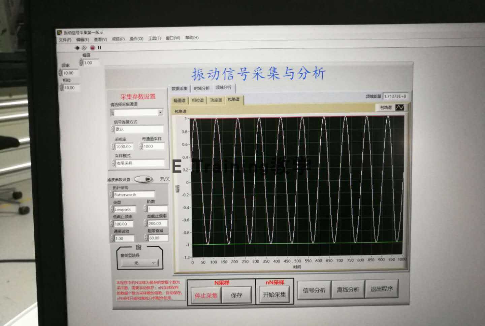The height and width of the screenshot is (326, 485).
Task: Open the 帮助(H) menu
Action: click(192, 37)
